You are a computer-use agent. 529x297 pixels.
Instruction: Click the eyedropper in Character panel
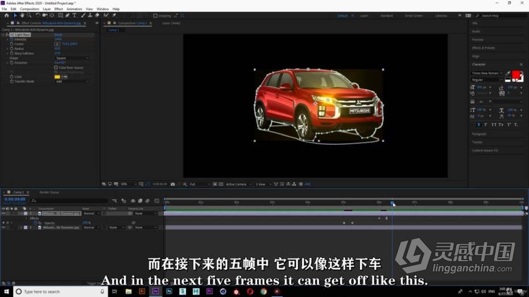click(x=508, y=73)
